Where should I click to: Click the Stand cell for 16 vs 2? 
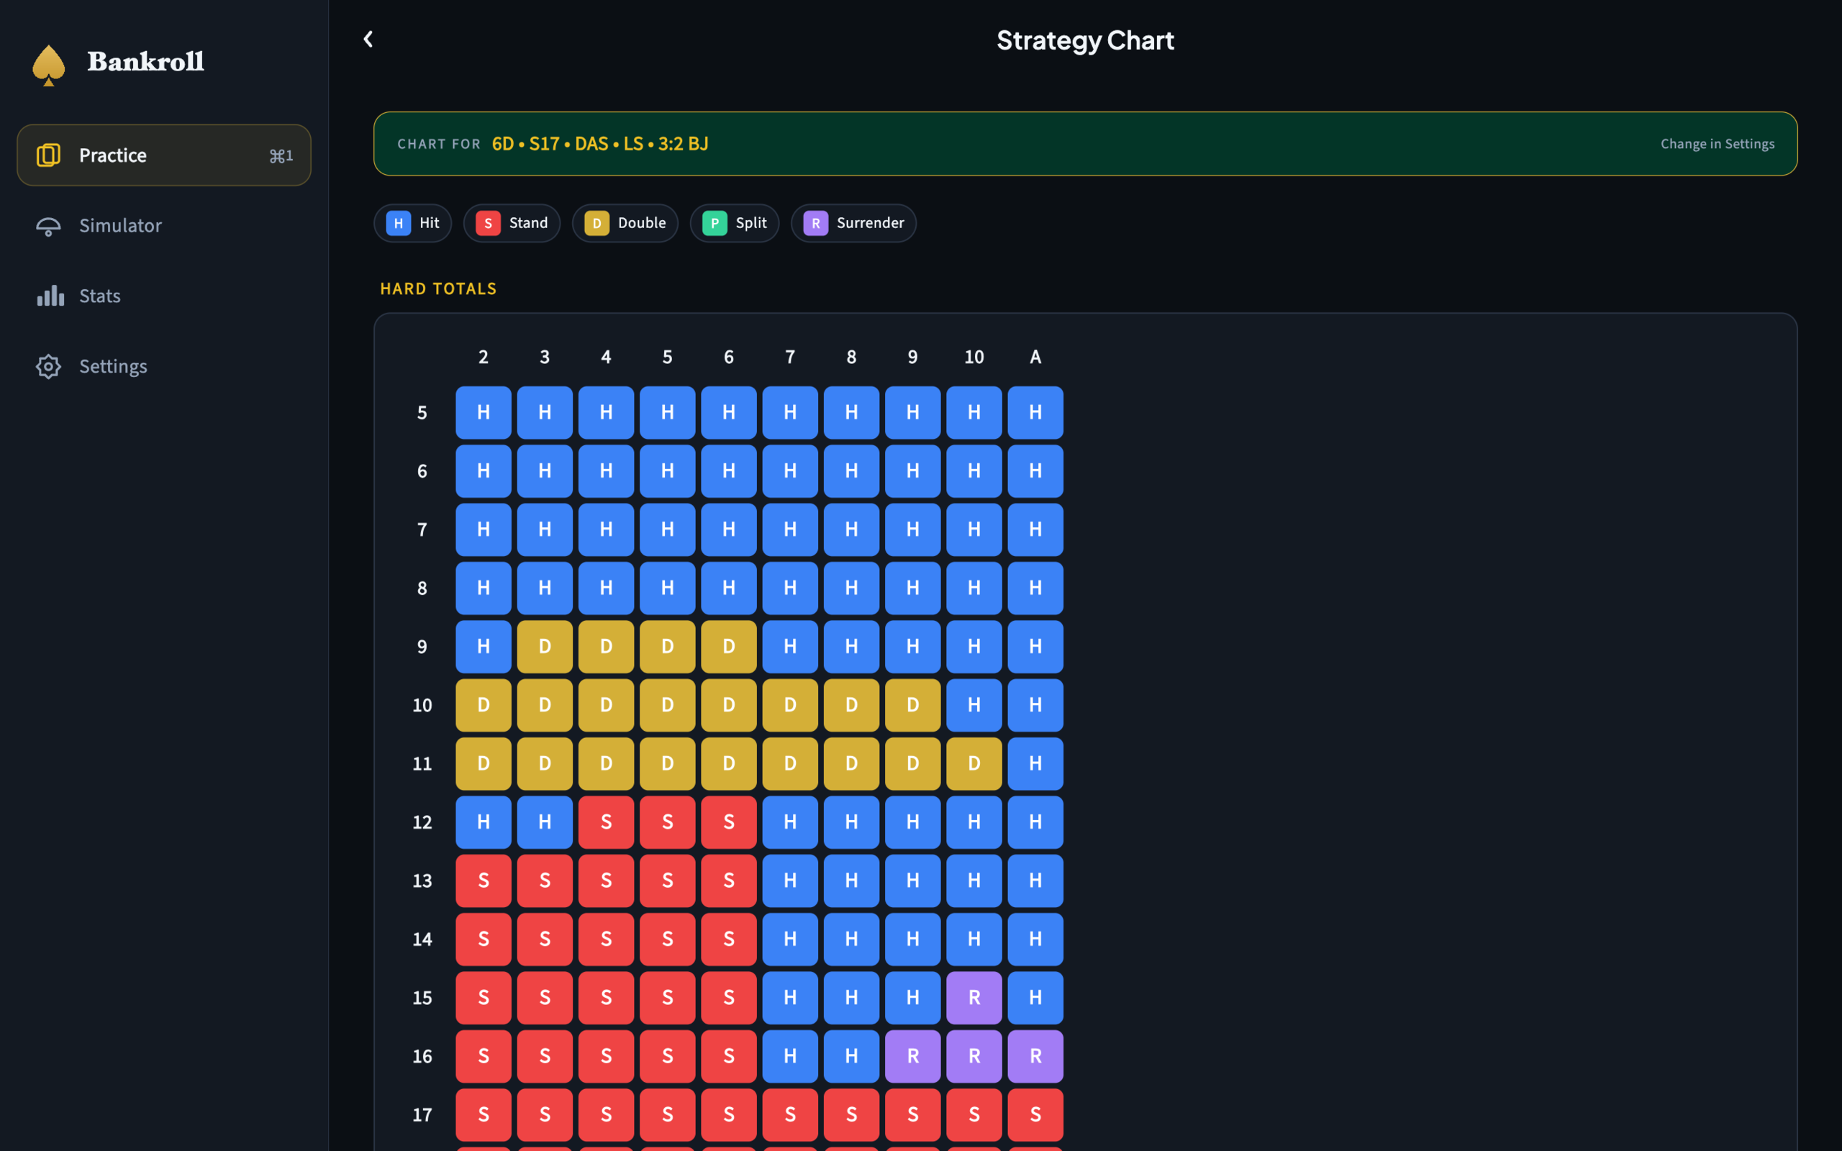click(484, 1057)
